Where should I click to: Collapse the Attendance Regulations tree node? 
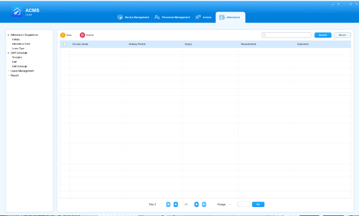pyautogui.click(x=8, y=35)
